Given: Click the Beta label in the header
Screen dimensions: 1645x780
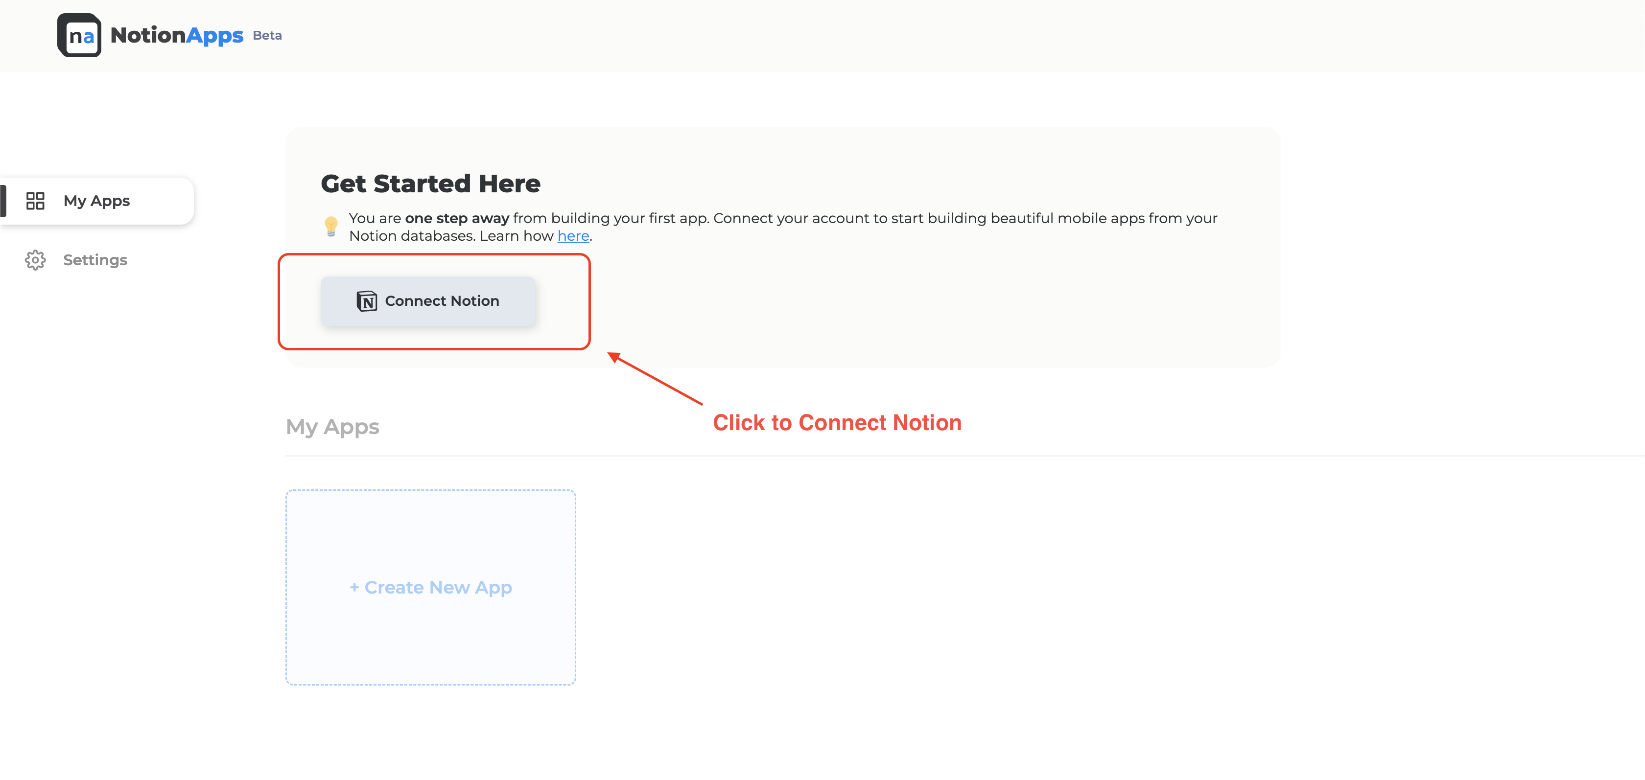Looking at the screenshot, I should pyautogui.click(x=267, y=36).
